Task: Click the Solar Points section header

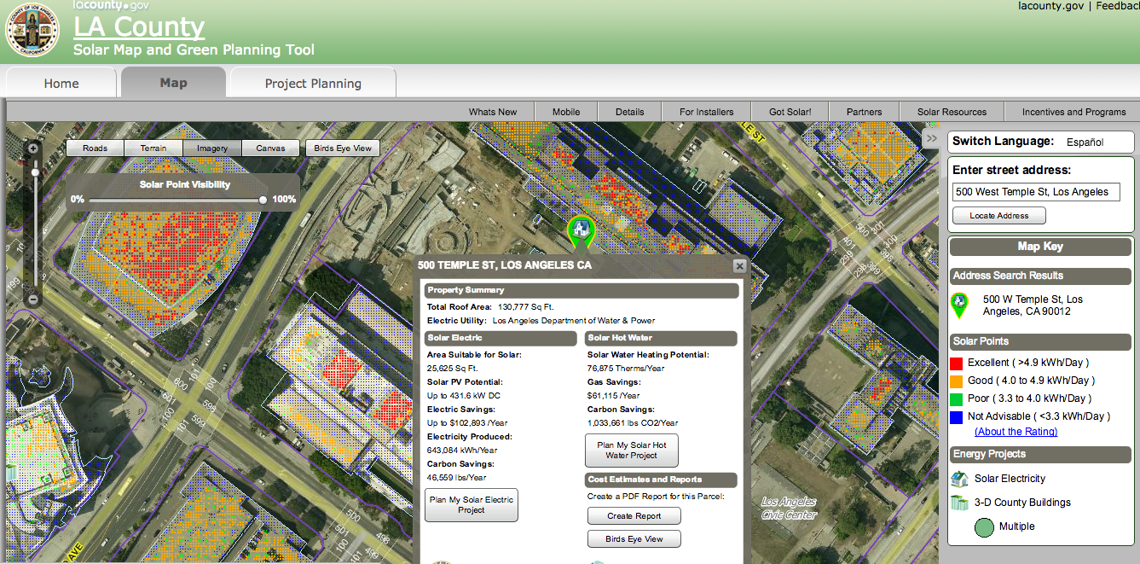Action: tap(1040, 341)
